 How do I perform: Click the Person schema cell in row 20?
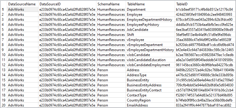click(111, 105)
